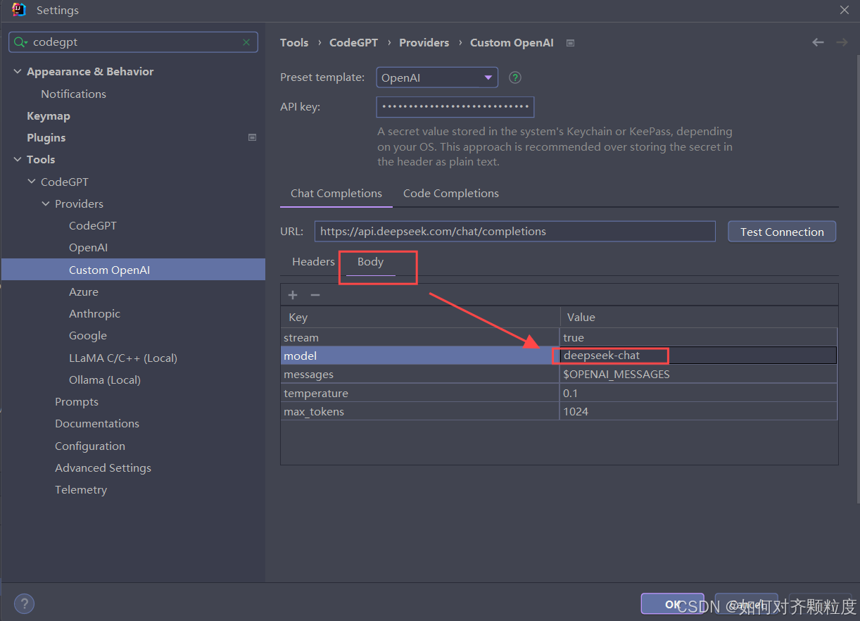Click the max_tokens value 1024
The width and height of the screenshot is (860, 621).
(x=698, y=411)
